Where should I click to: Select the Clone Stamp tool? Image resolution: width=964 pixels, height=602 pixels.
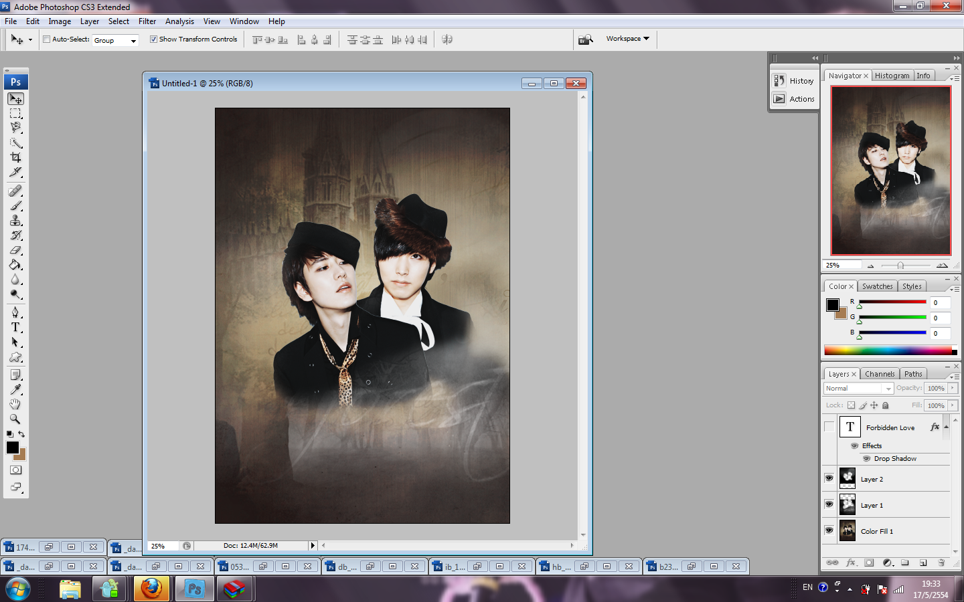pyautogui.click(x=15, y=221)
